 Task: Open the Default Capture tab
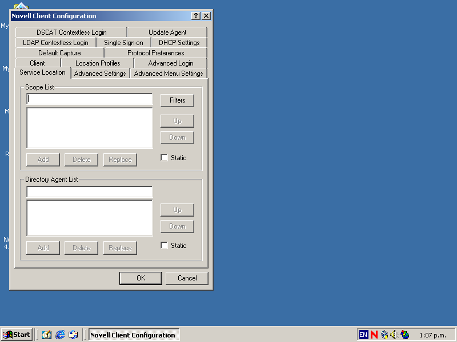tap(60, 53)
